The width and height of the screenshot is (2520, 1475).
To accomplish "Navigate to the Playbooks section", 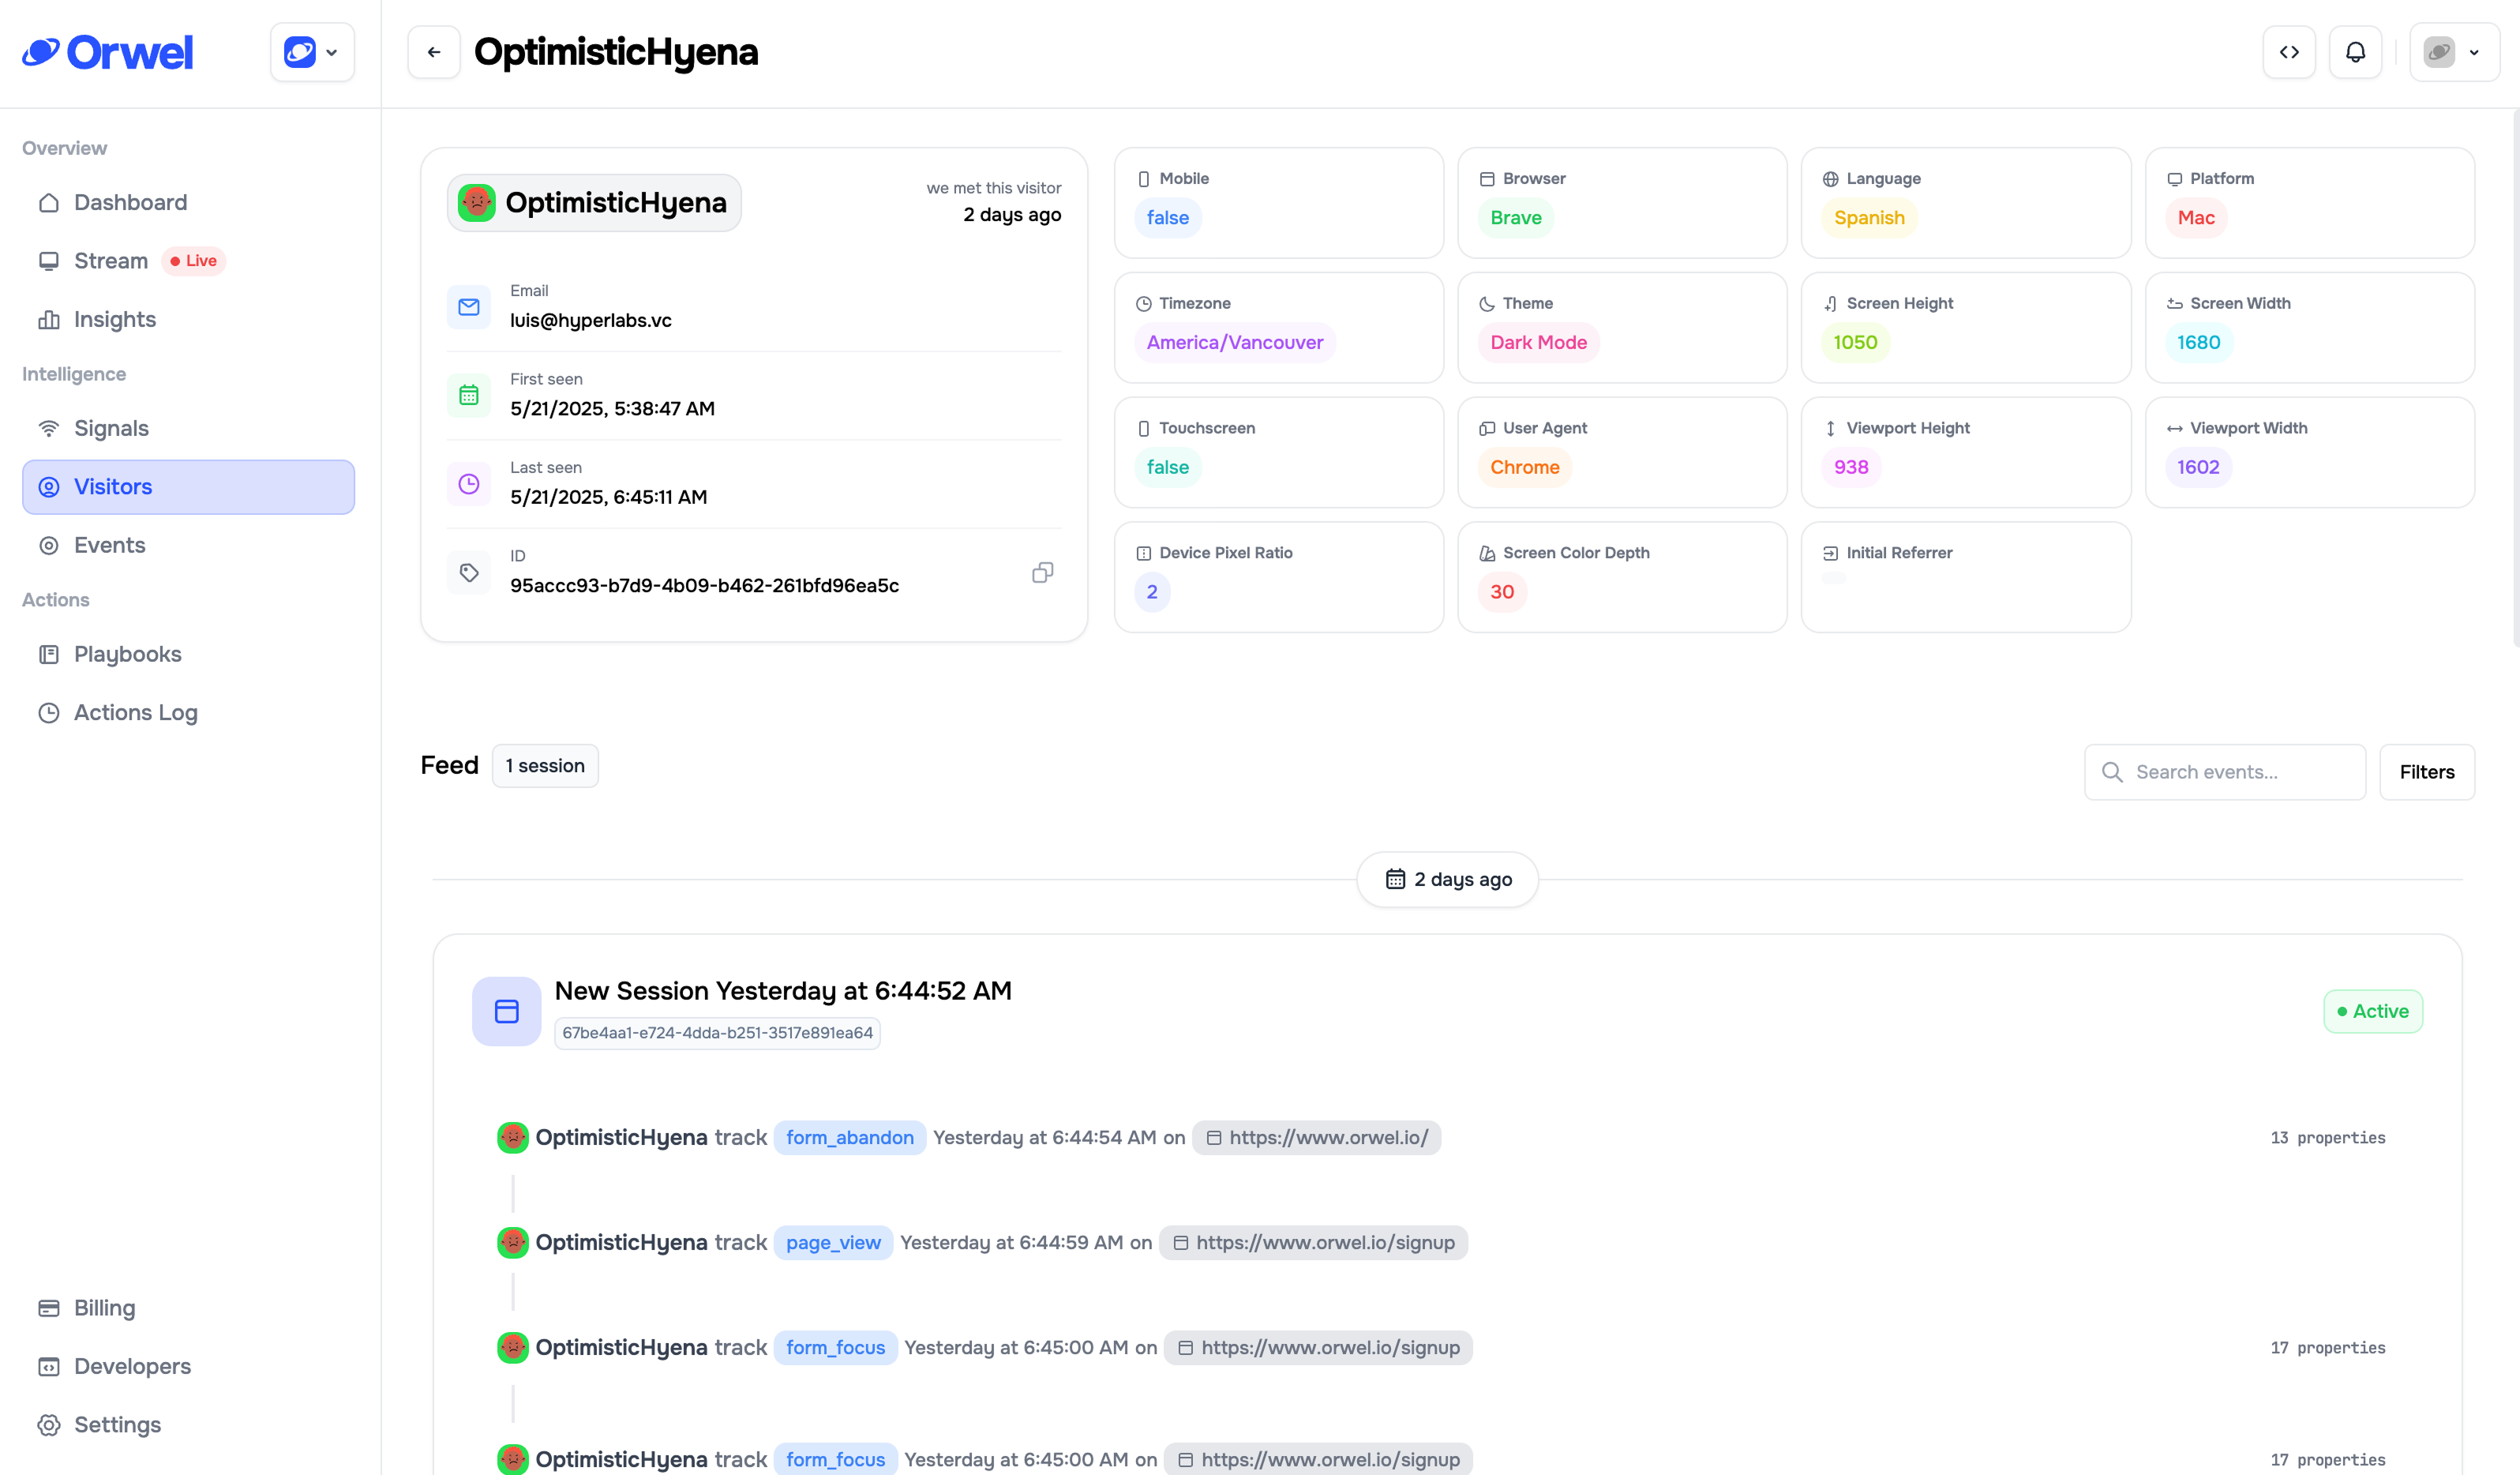I will [x=125, y=654].
